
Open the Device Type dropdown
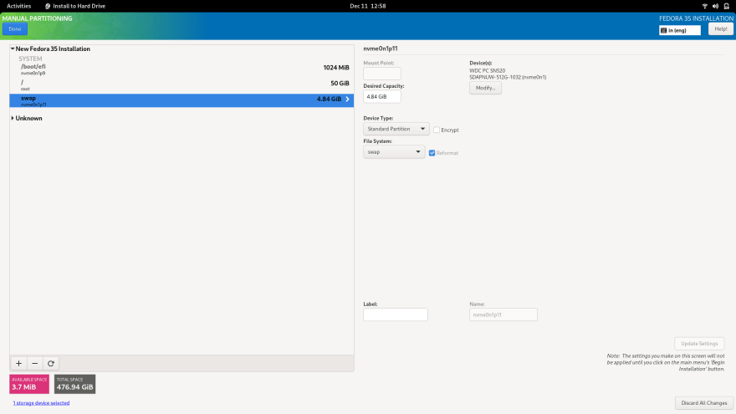396,129
